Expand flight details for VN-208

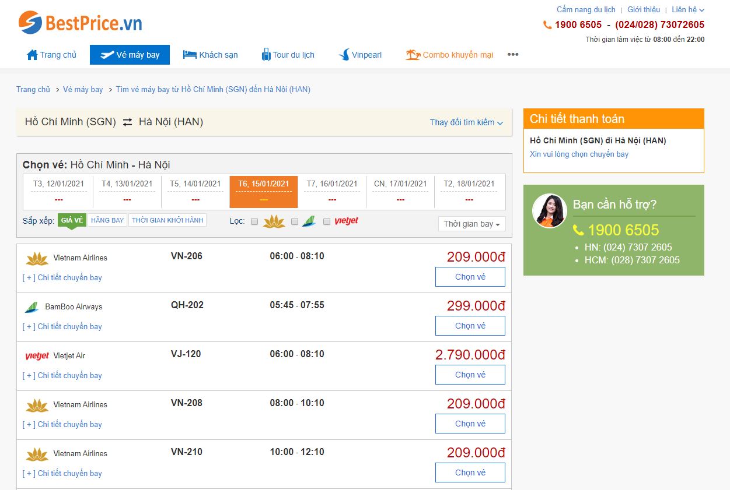(62, 425)
